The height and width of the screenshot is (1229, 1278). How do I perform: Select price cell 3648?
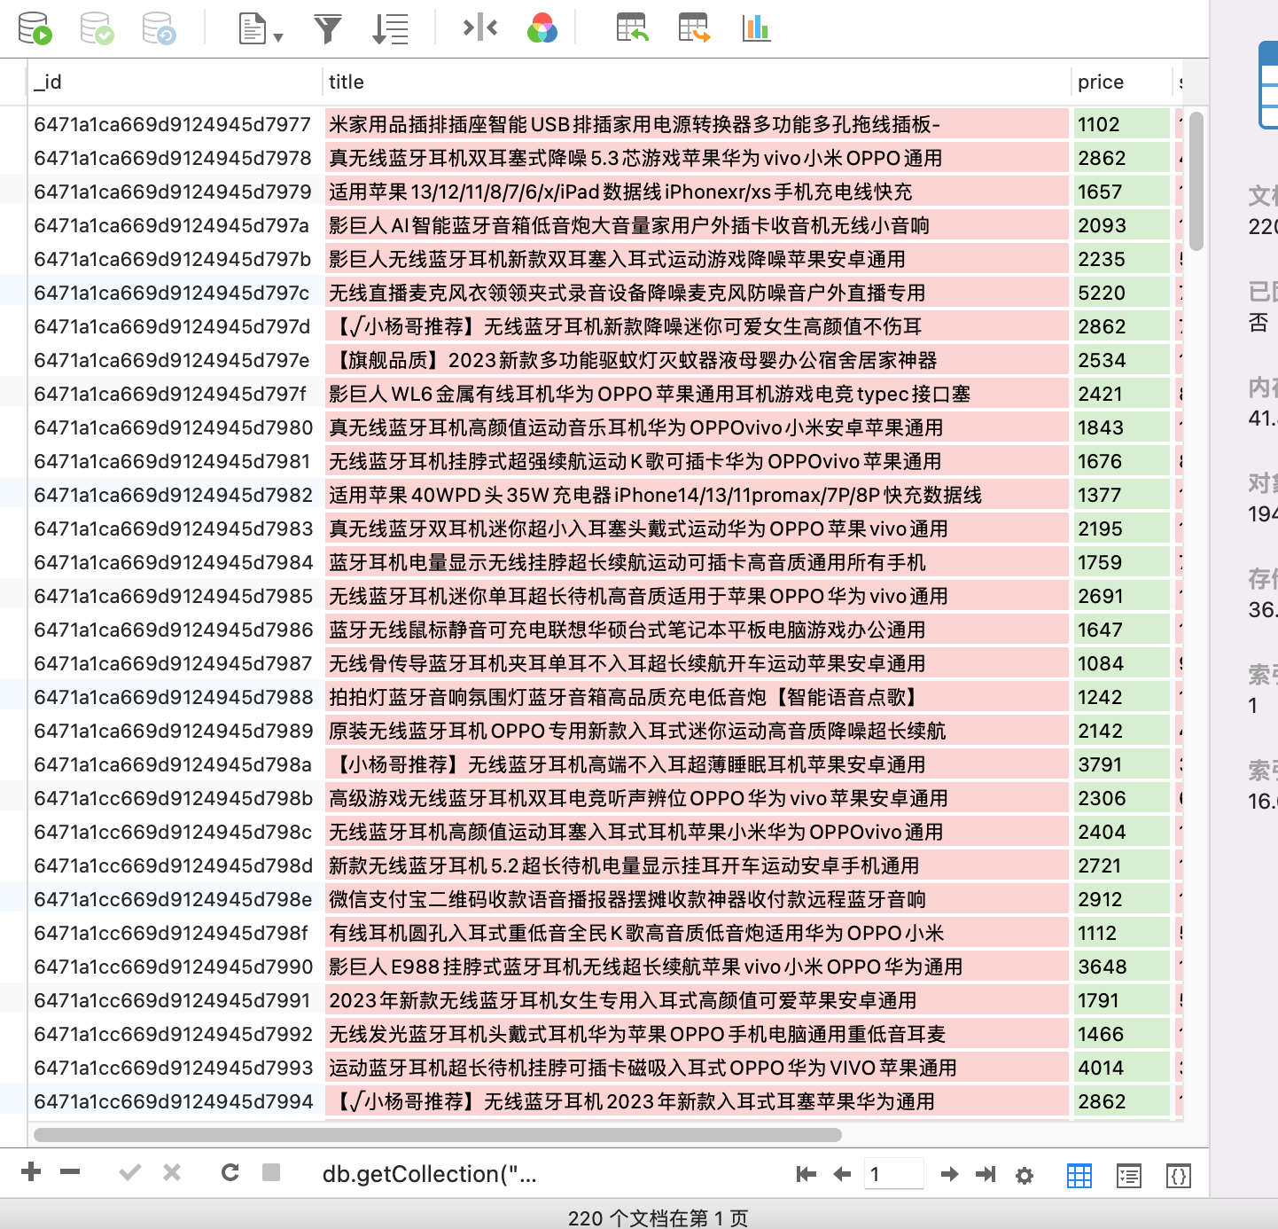[1122, 967]
